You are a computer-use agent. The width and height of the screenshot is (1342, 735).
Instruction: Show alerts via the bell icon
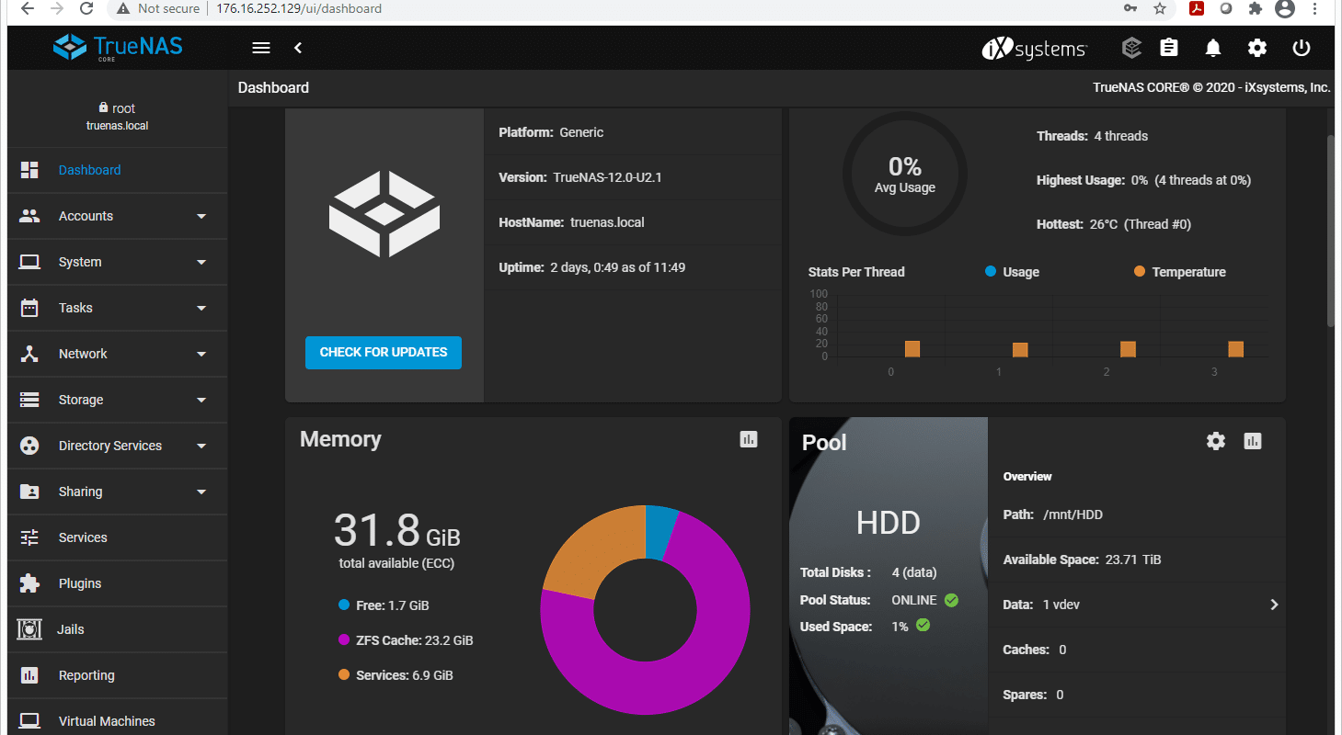[x=1213, y=48]
